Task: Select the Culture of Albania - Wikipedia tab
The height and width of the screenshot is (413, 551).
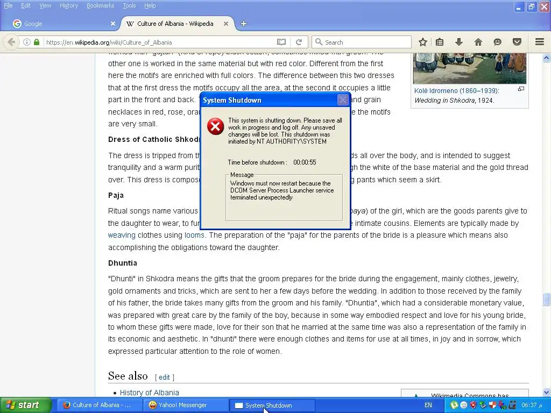Action: click(178, 24)
